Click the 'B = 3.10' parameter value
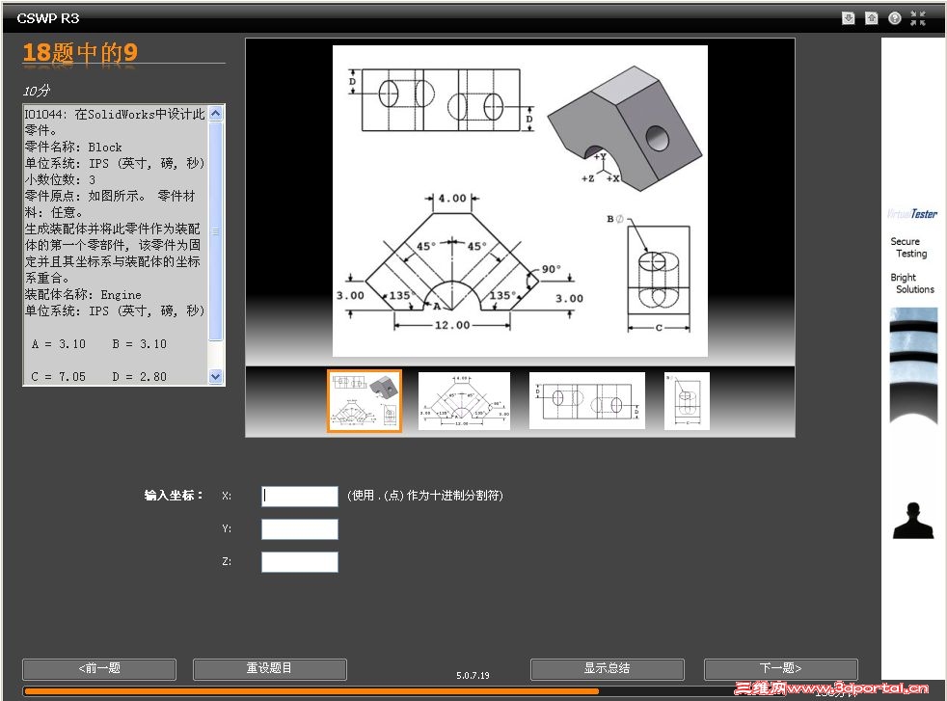 tap(140, 344)
